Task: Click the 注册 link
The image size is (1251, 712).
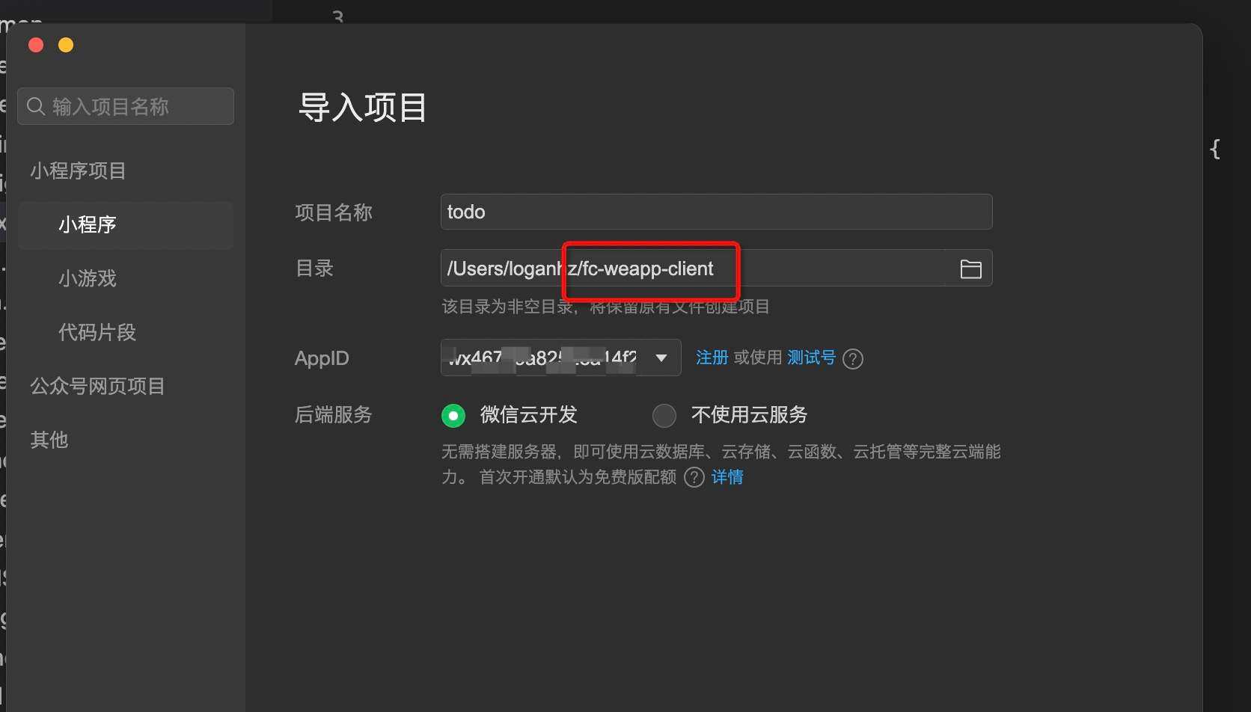Action: [x=711, y=357]
